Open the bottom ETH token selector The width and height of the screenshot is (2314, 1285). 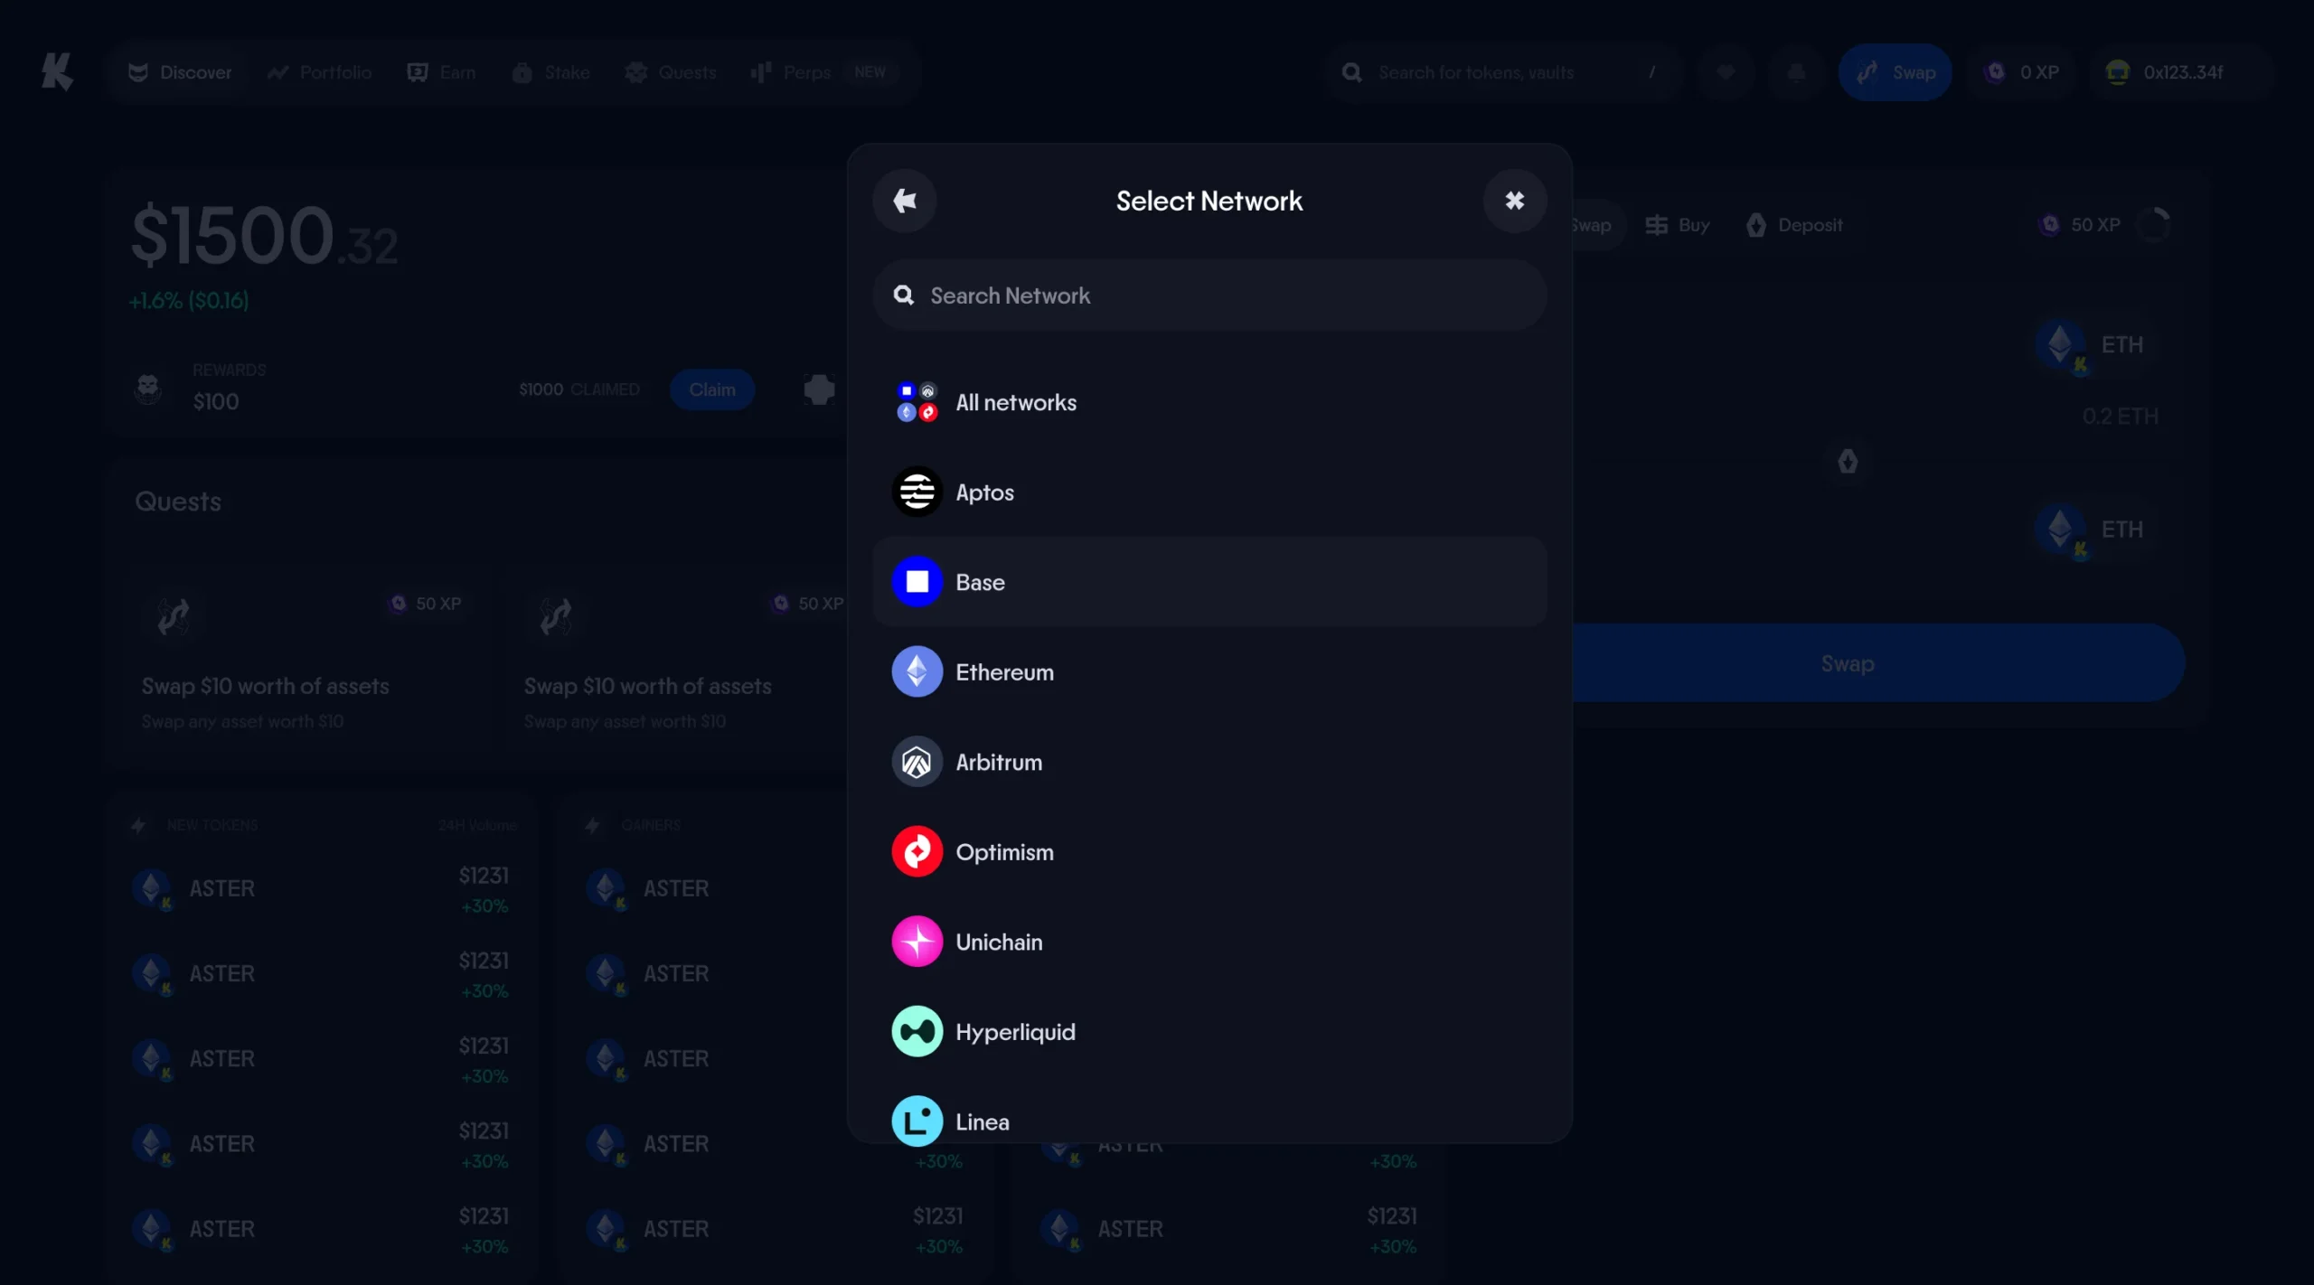tap(2090, 530)
